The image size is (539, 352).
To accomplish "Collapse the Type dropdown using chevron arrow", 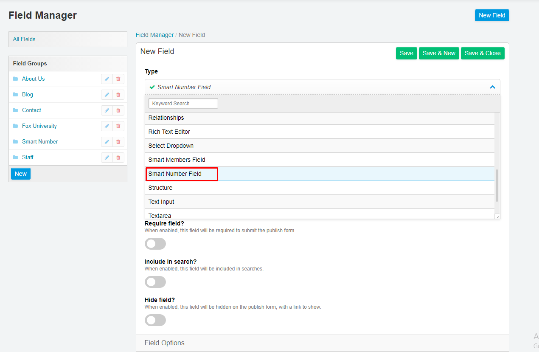I will click(492, 87).
